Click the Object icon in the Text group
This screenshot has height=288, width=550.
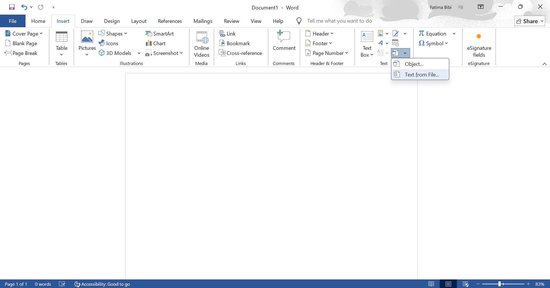click(396, 53)
